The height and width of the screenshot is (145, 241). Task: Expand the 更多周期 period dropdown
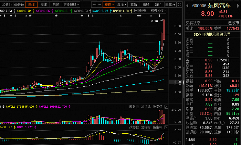(x=71, y=5)
